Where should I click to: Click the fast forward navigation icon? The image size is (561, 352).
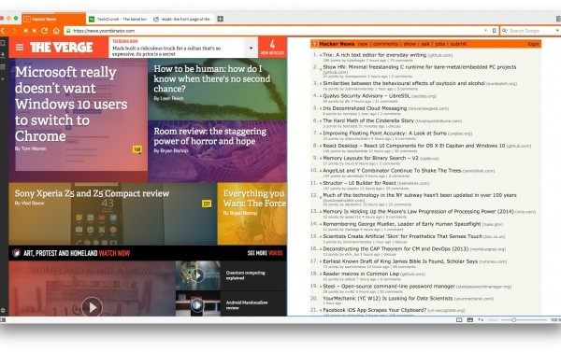point(35,31)
